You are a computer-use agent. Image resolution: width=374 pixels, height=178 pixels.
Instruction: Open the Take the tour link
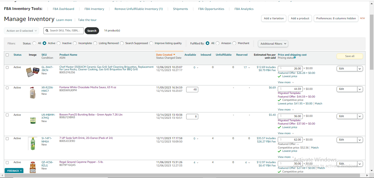pyautogui.click(x=87, y=20)
